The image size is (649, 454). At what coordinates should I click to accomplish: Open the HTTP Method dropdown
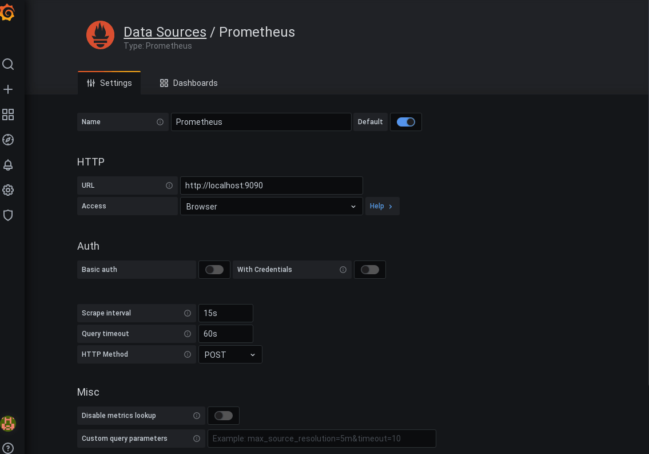tap(230, 354)
